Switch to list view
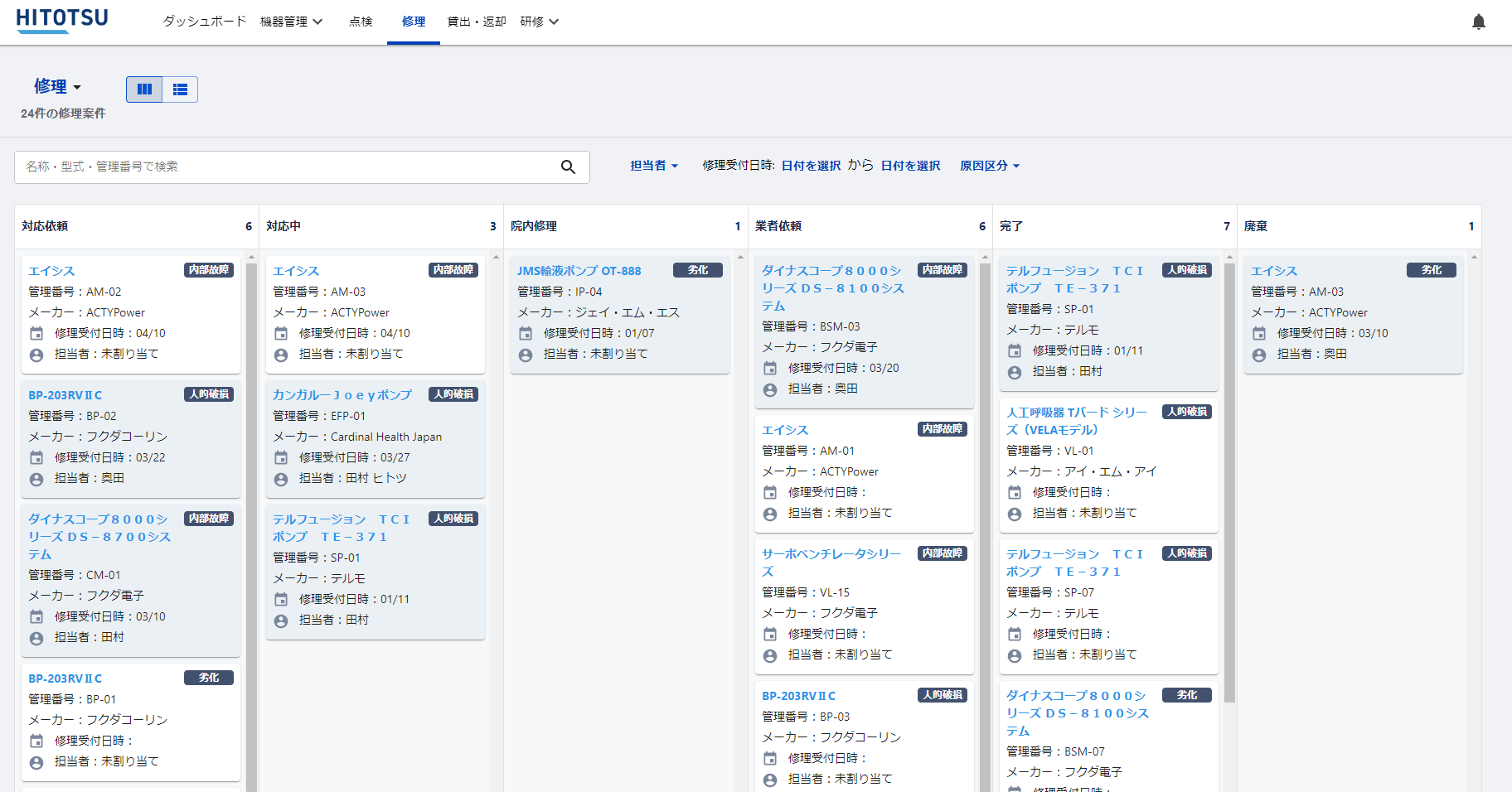The height and width of the screenshot is (792, 1512). pyautogui.click(x=180, y=89)
